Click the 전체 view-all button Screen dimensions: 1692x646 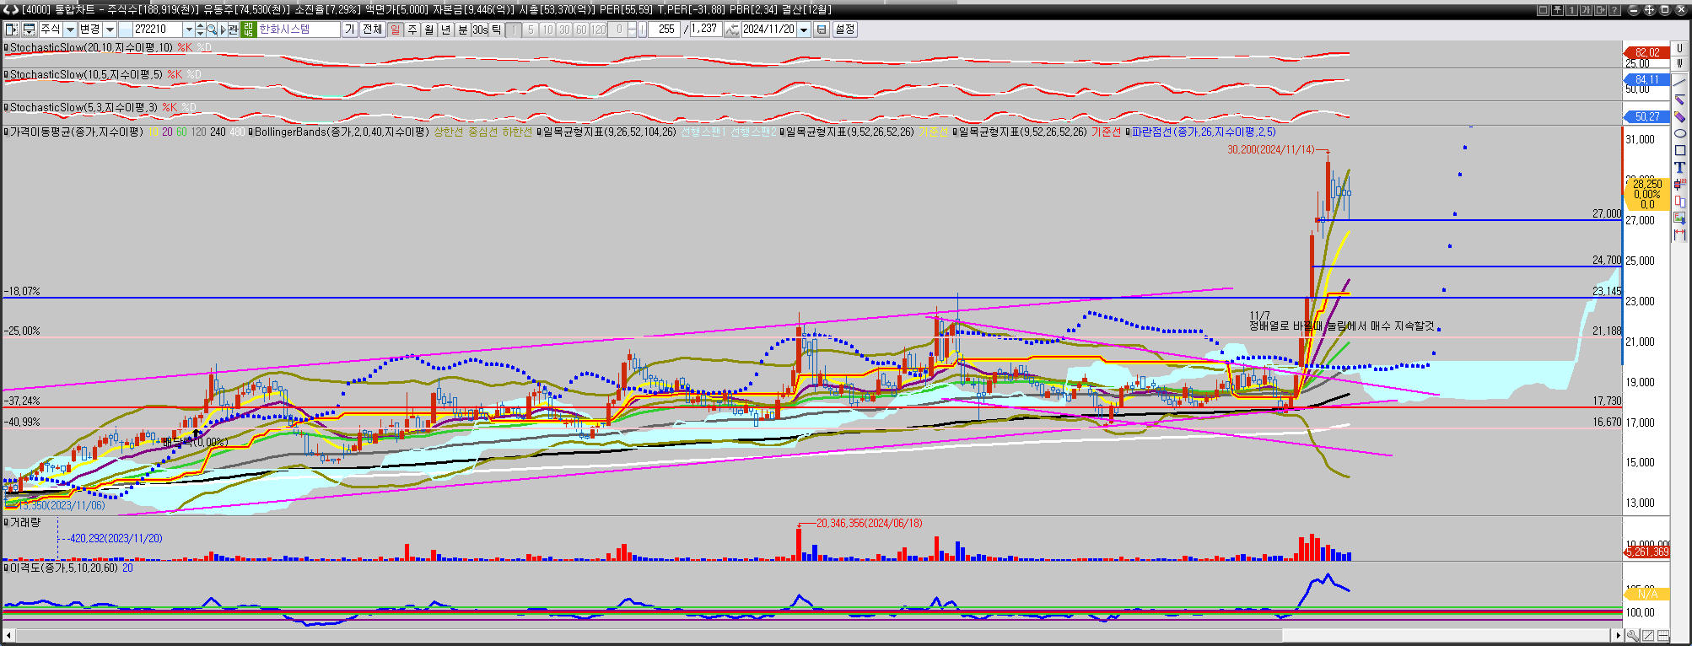click(x=372, y=30)
